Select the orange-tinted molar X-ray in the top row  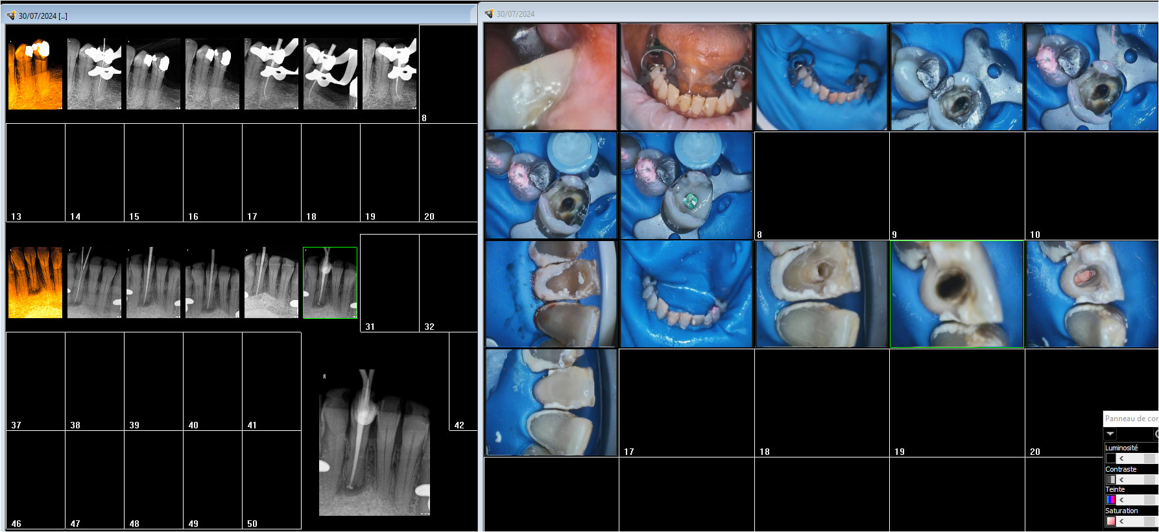(x=35, y=75)
